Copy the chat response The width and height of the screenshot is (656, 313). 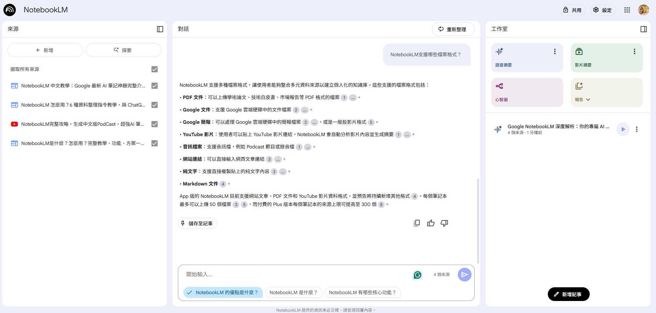tap(417, 223)
